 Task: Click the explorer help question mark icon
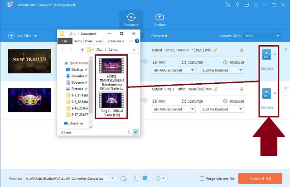(x=137, y=41)
